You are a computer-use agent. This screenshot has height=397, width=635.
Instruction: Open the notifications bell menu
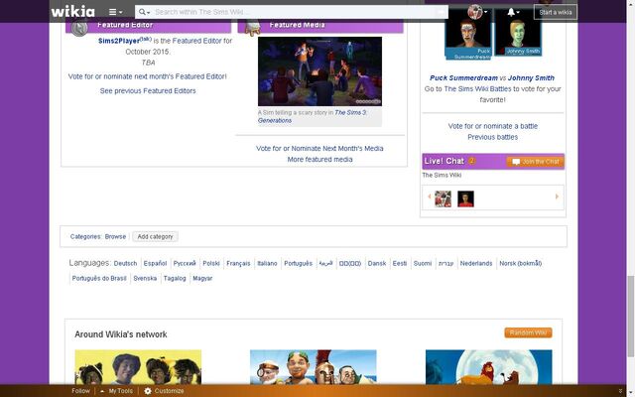[x=513, y=12]
